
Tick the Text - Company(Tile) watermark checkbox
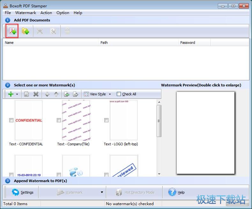coord(59,120)
